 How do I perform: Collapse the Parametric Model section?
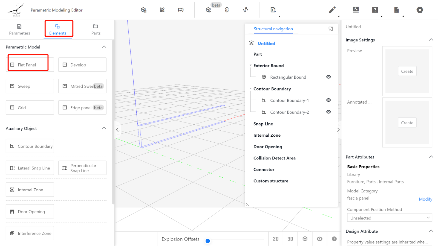104,47
